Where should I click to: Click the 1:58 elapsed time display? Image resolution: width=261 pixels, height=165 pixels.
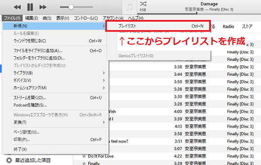point(142,10)
